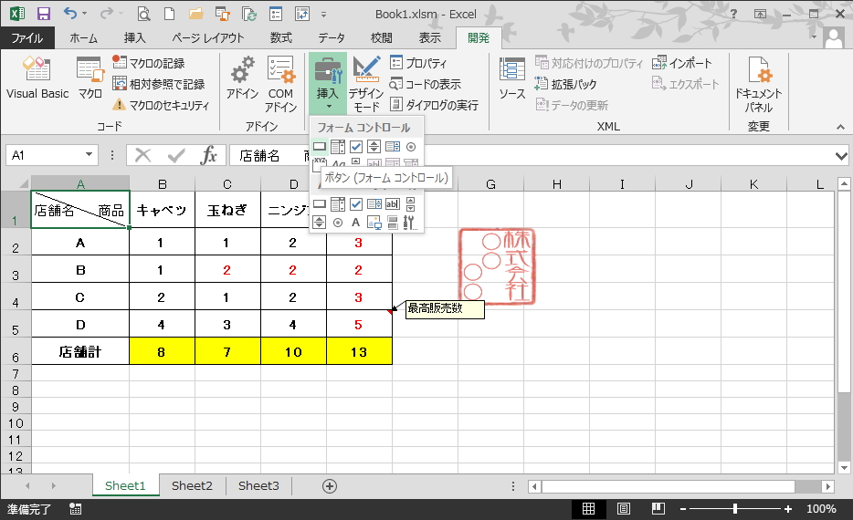Open print preview from quick access toolbar

point(143,14)
